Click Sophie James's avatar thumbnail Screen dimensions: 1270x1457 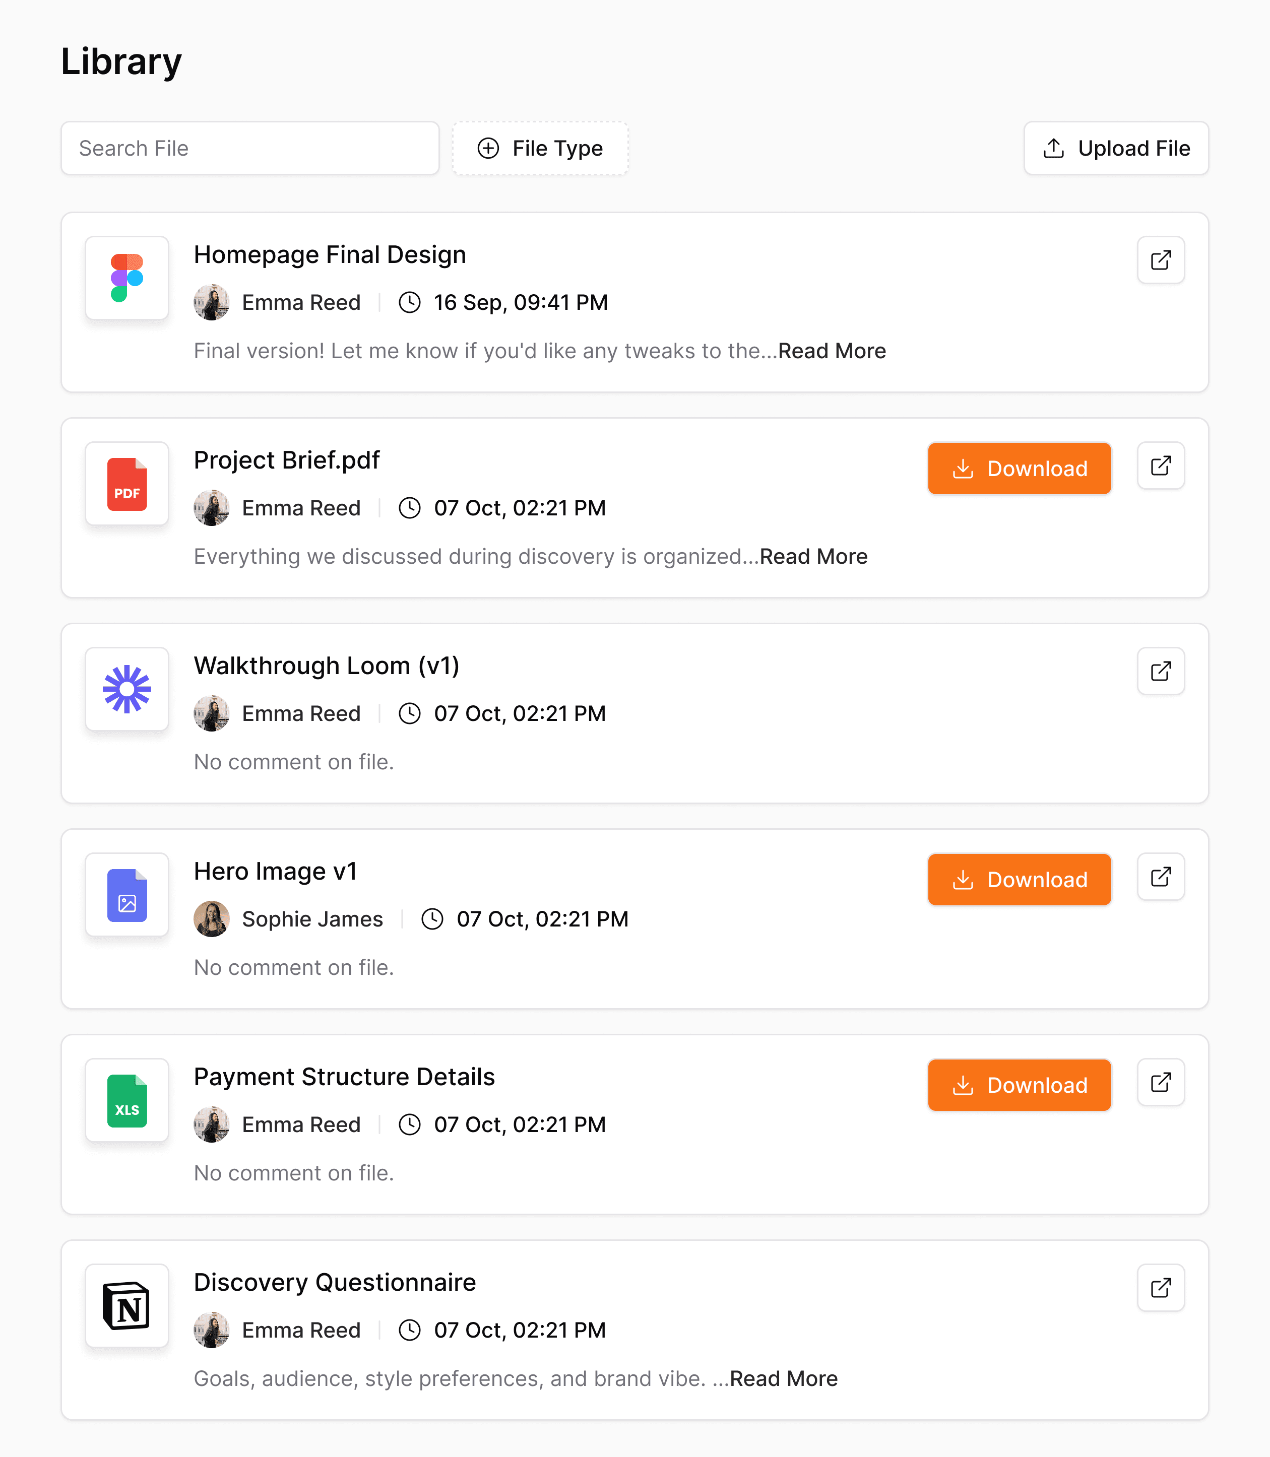coord(211,918)
